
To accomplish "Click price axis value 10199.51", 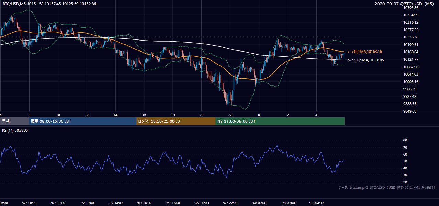I will 411,45.
